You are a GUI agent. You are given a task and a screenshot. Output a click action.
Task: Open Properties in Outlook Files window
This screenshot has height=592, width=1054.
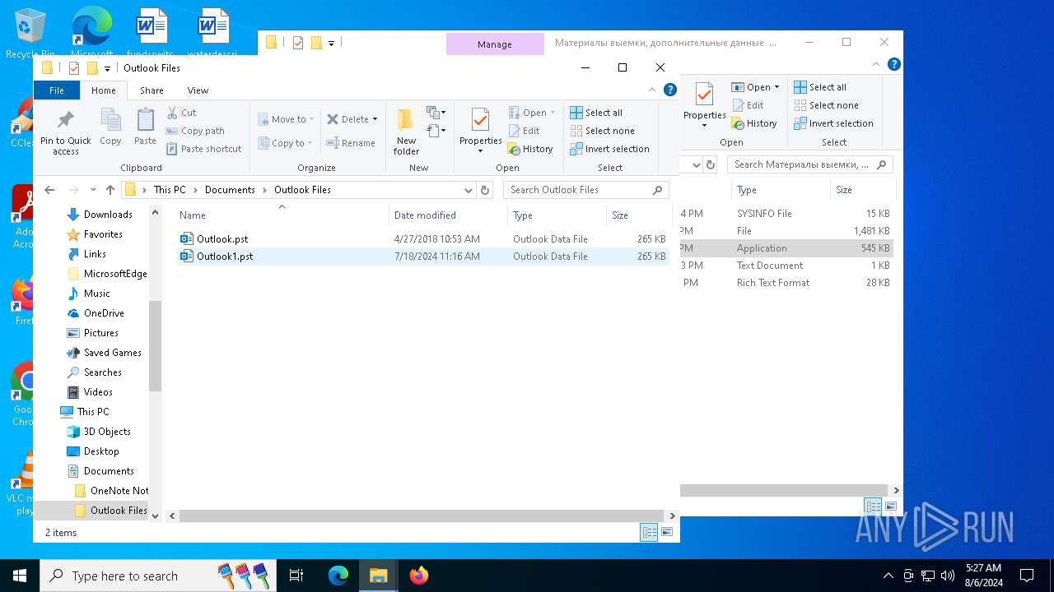(x=481, y=132)
